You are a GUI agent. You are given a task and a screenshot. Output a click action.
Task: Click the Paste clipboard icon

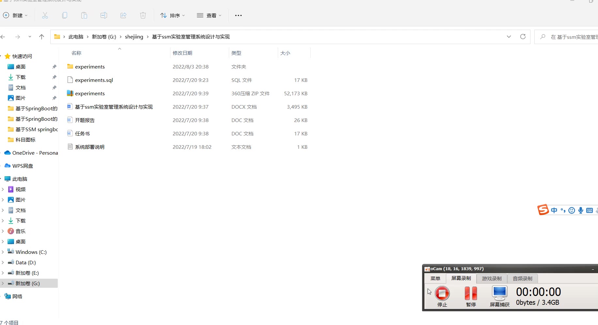(84, 15)
